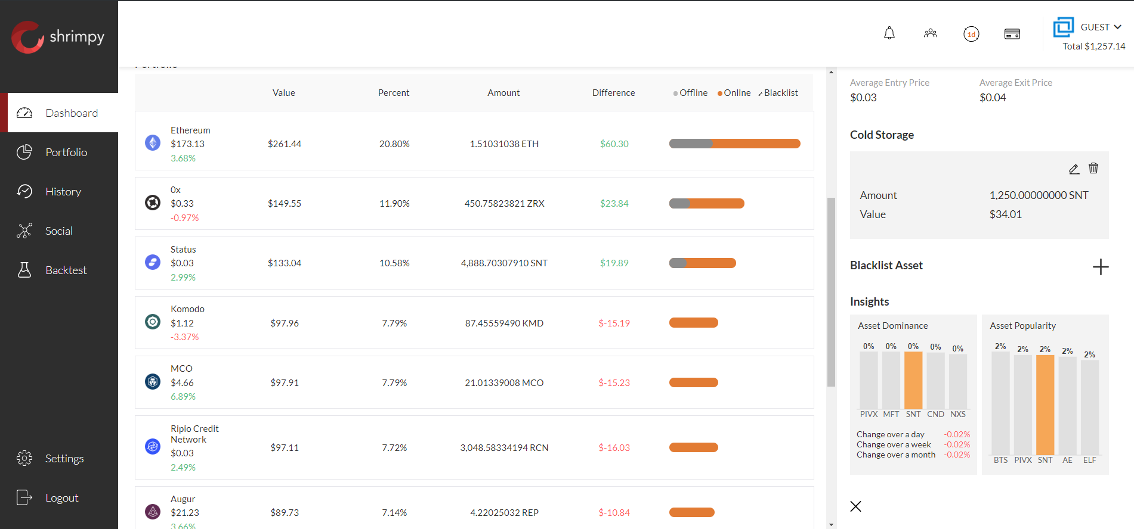Click the Ethereum allocation bar
1134x529 pixels.
735,144
